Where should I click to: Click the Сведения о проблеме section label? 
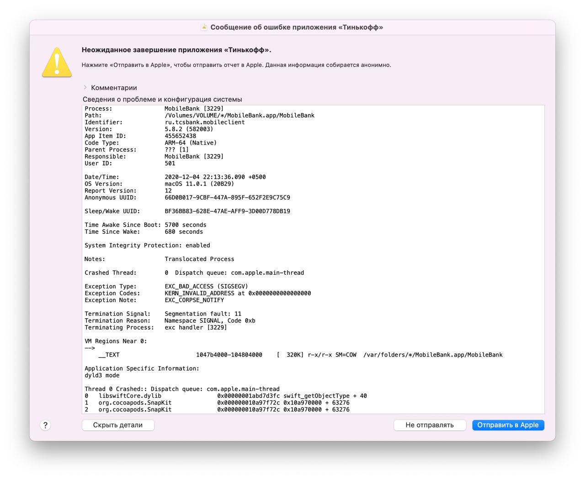(162, 100)
